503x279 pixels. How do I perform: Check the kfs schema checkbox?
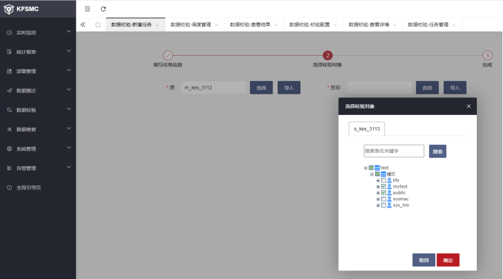coord(384,180)
